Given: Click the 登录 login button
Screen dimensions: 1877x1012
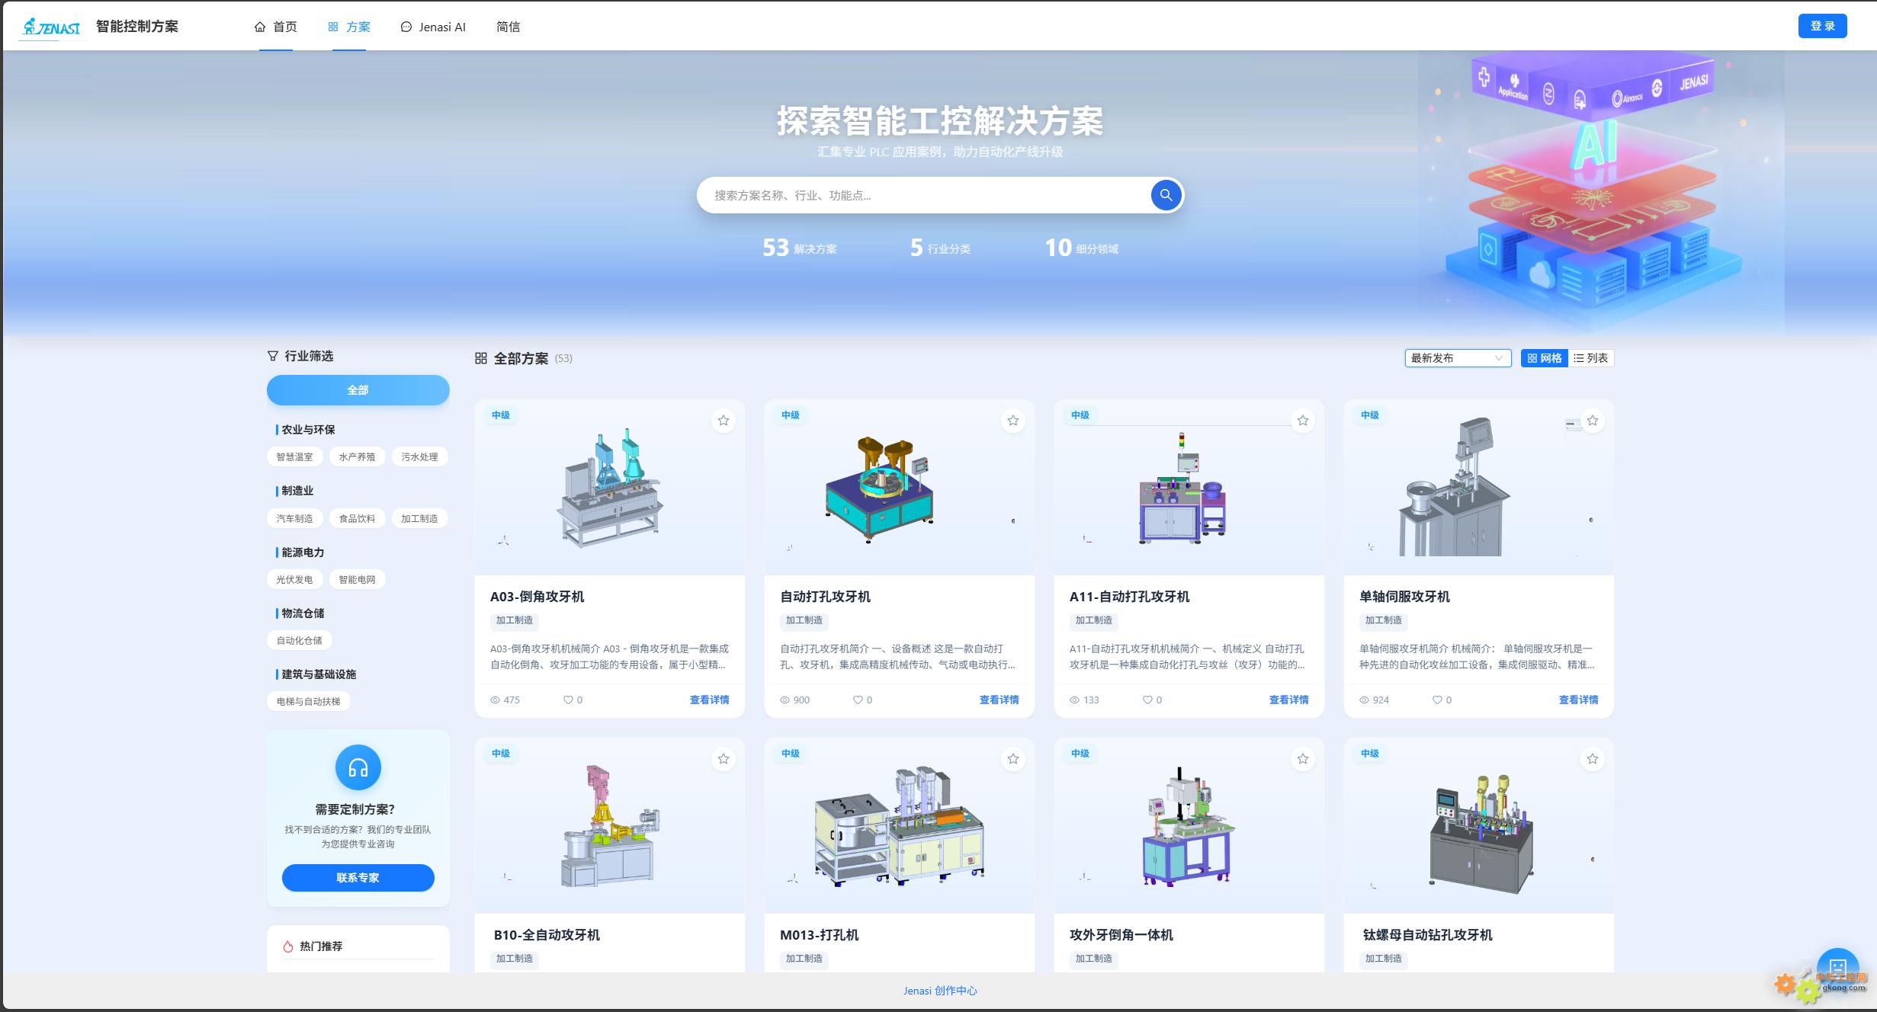Looking at the screenshot, I should [x=1821, y=26].
